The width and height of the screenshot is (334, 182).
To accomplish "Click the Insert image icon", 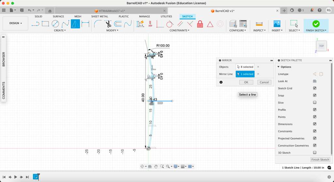I will [277, 24].
